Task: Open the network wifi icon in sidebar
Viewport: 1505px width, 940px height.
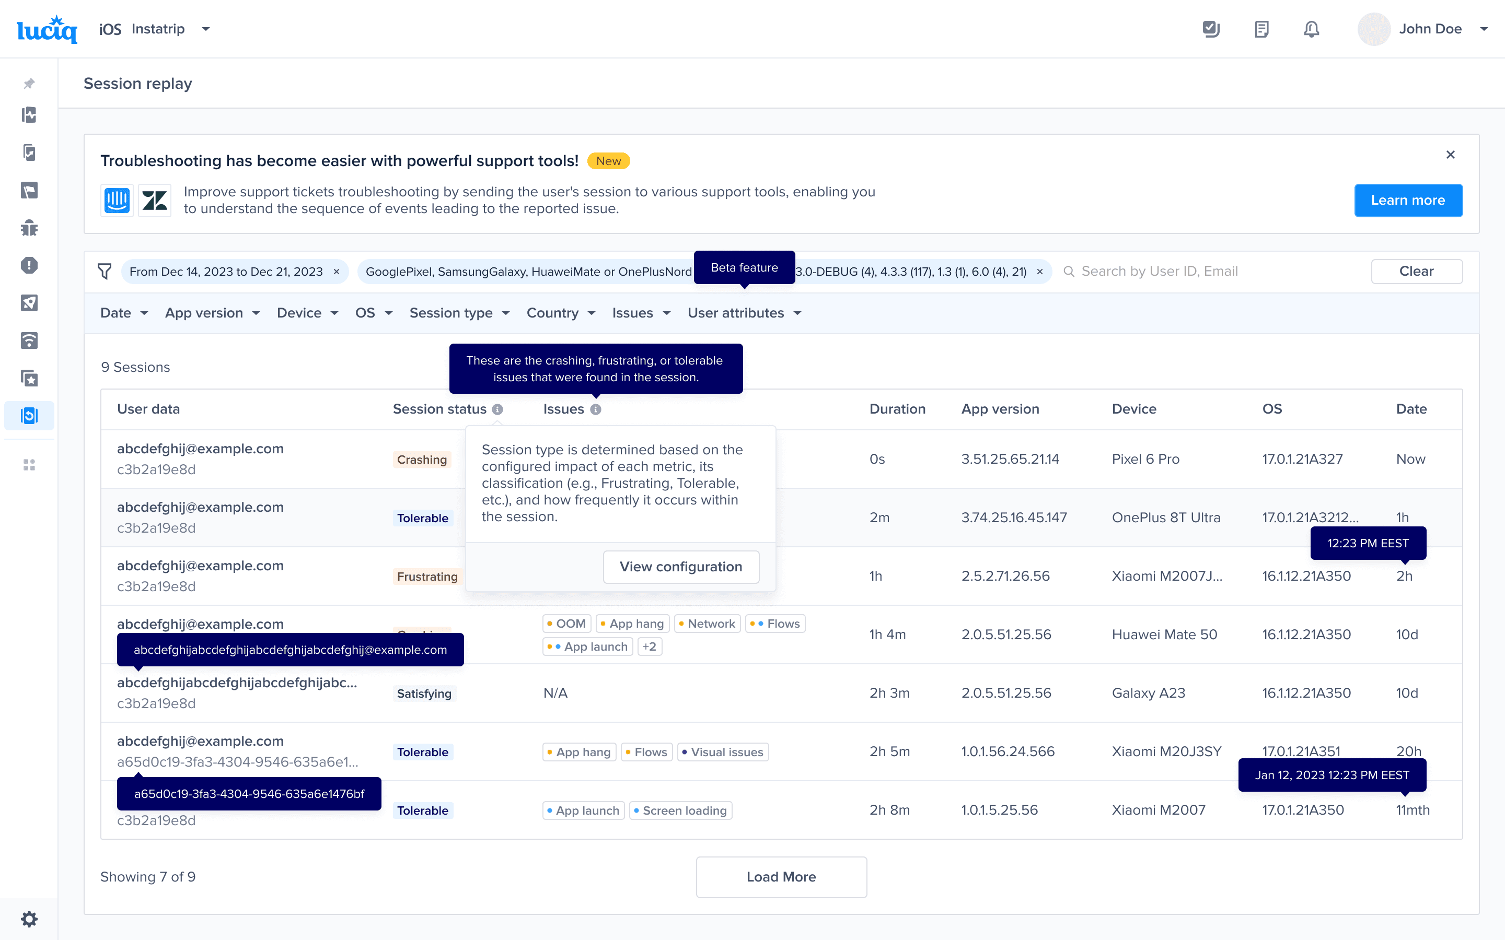Action: pyautogui.click(x=29, y=340)
